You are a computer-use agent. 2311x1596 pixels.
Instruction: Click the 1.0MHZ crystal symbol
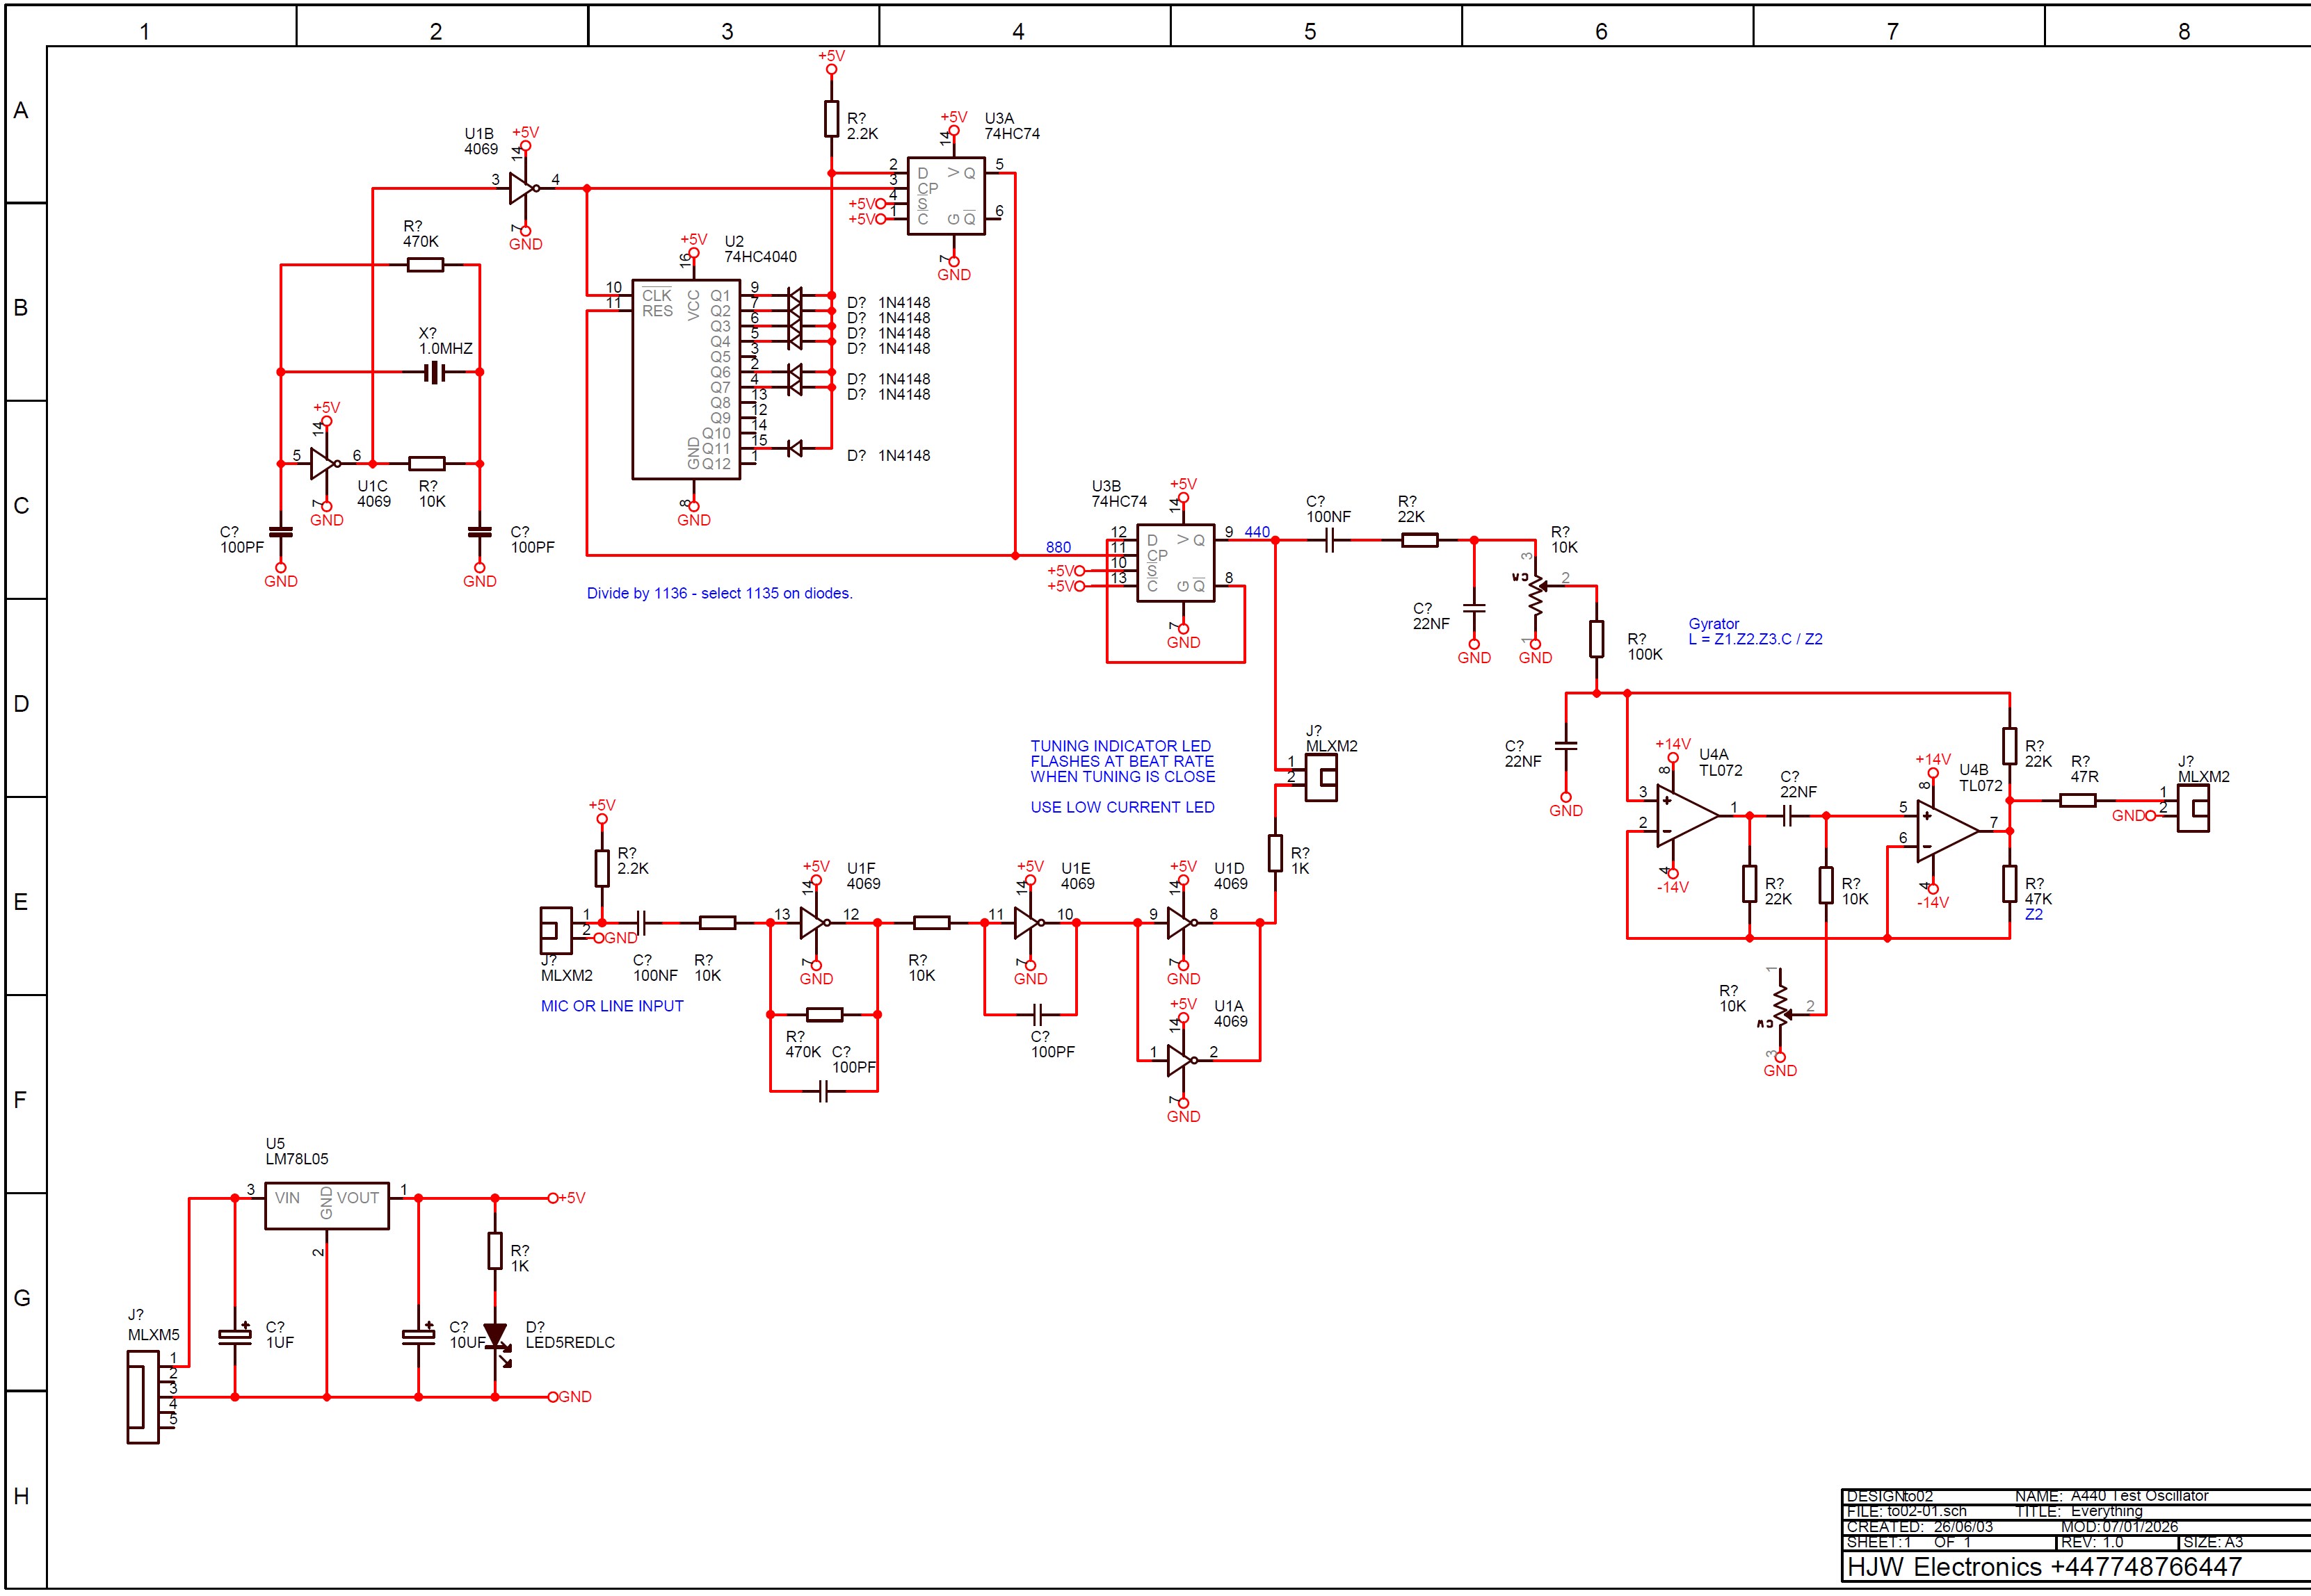coord(433,372)
